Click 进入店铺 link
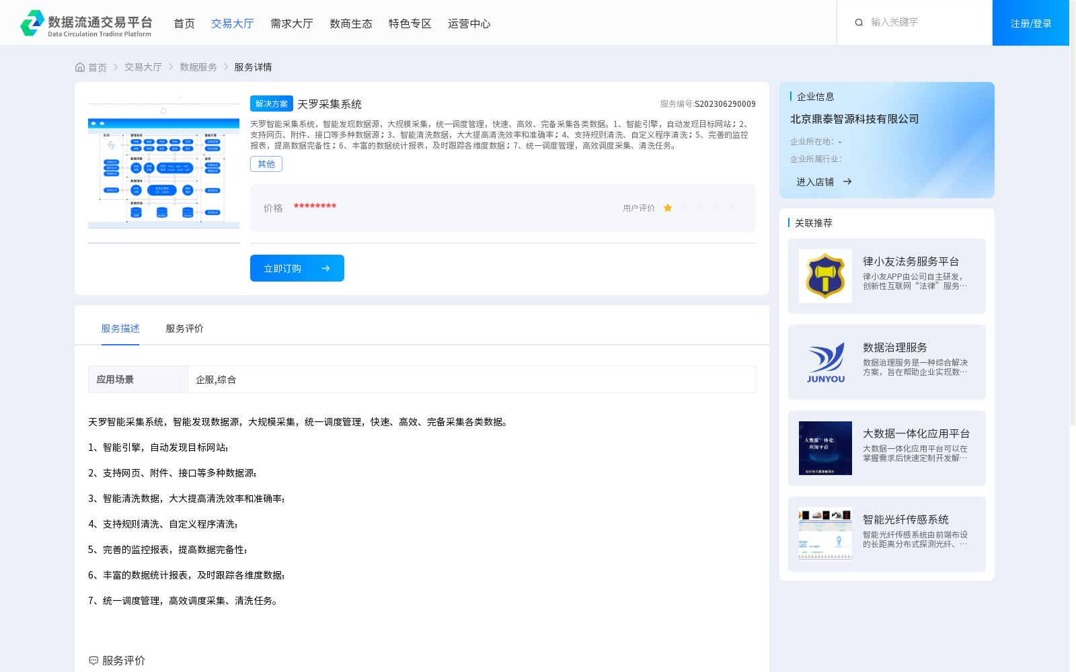Image resolution: width=1076 pixels, height=672 pixels. [x=815, y=182]
